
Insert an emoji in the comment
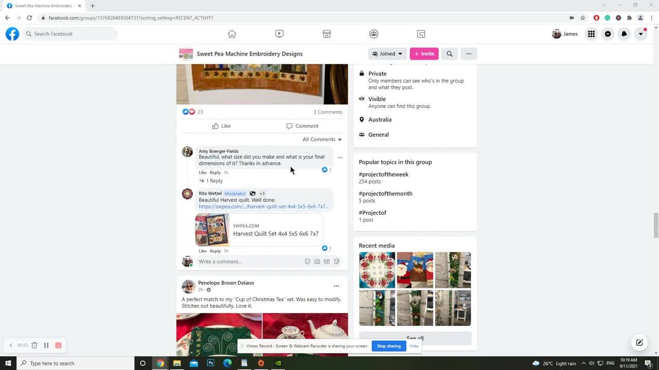pos(307,262)
